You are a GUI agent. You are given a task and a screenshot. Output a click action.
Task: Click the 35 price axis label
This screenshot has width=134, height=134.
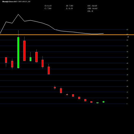[127, 69]
